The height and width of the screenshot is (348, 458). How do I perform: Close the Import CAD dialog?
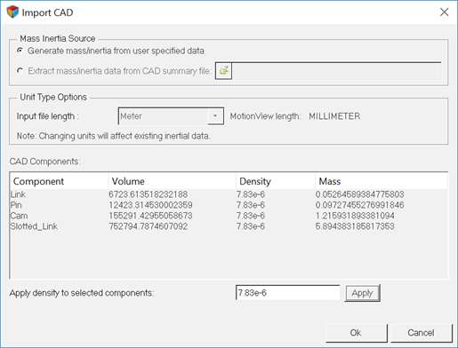[444, 12]
